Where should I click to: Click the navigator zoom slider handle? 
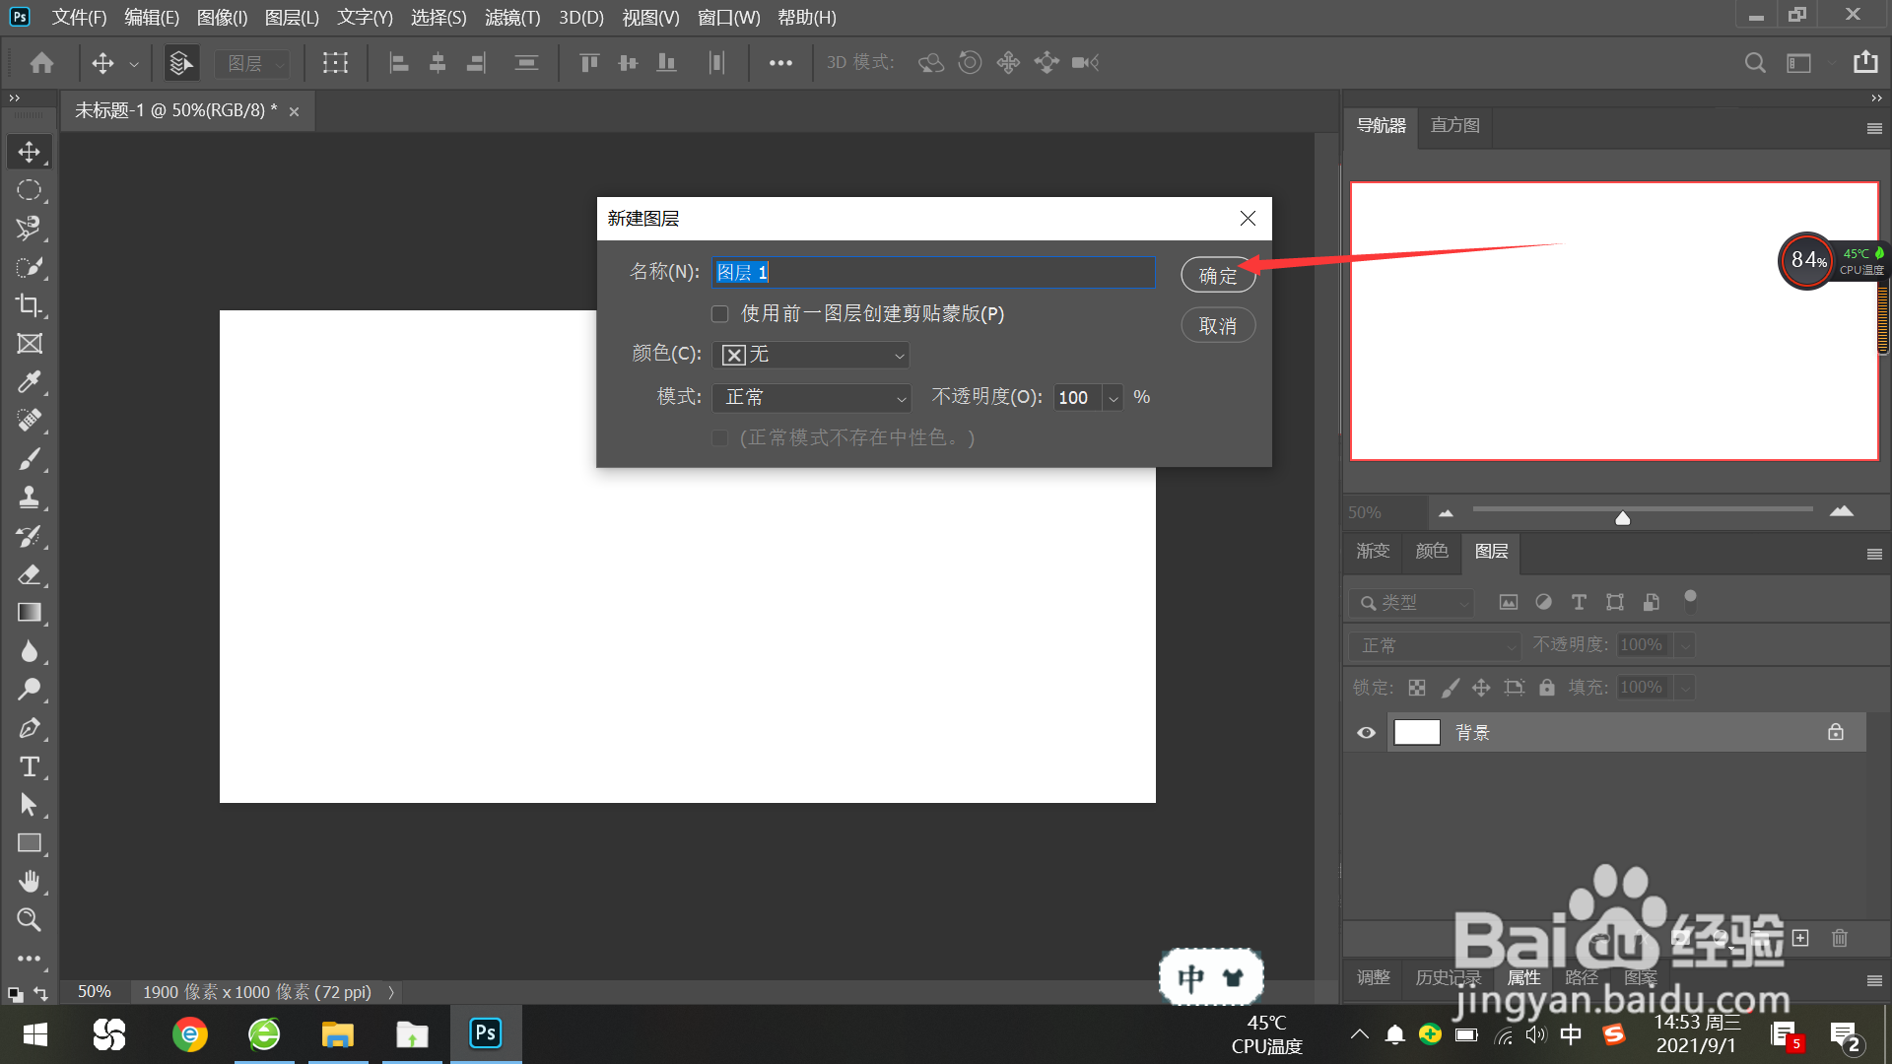coord(1622,518)
